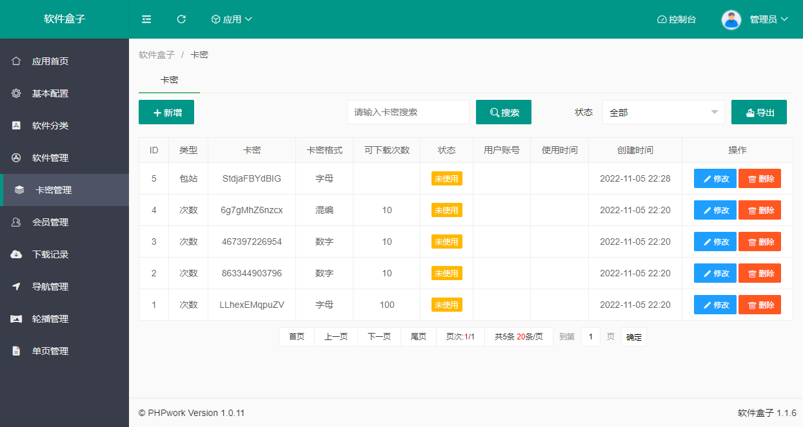Select the 卡密 tab

[169, 81]
